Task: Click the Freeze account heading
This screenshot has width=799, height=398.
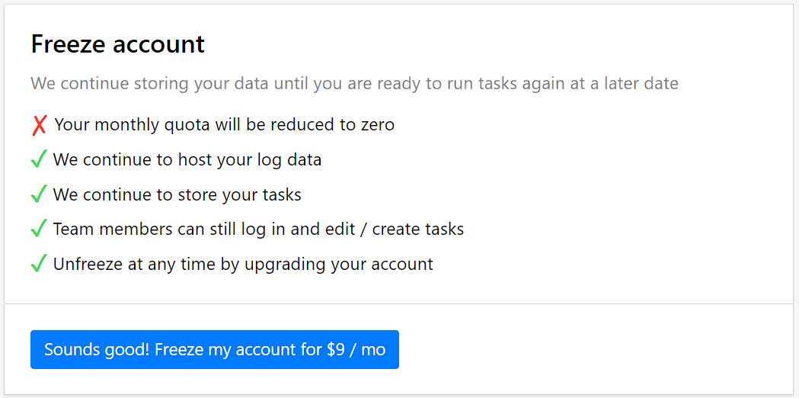Action: click(118, 44)
